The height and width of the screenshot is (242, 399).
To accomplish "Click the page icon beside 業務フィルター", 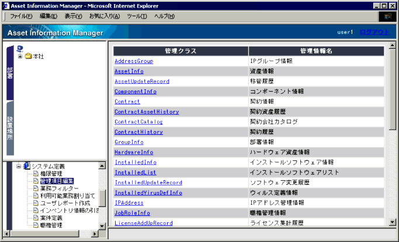I will [36, 188].
